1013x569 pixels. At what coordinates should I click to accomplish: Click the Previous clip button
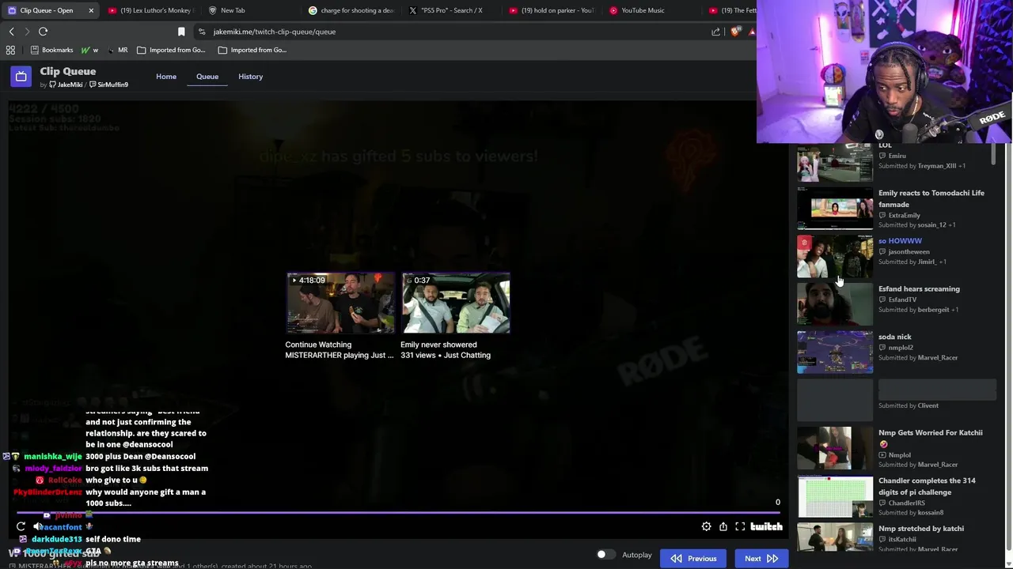(694, 559)
